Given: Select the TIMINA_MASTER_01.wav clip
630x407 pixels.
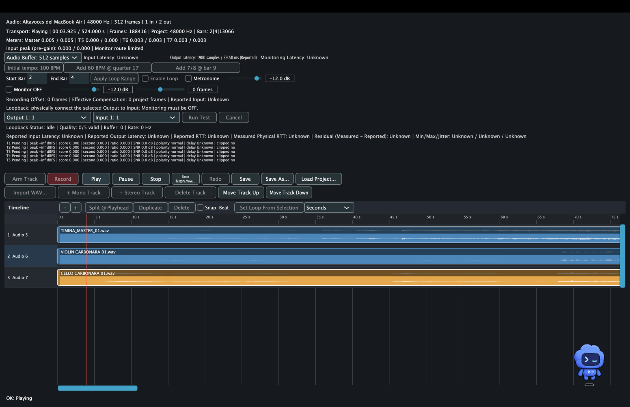Looking at the screenshot, I should coord(338,235).
